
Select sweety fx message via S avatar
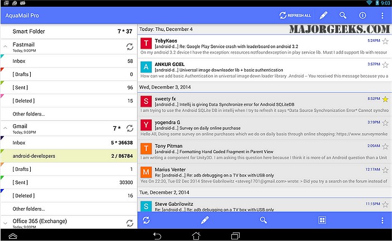point(146,101)
